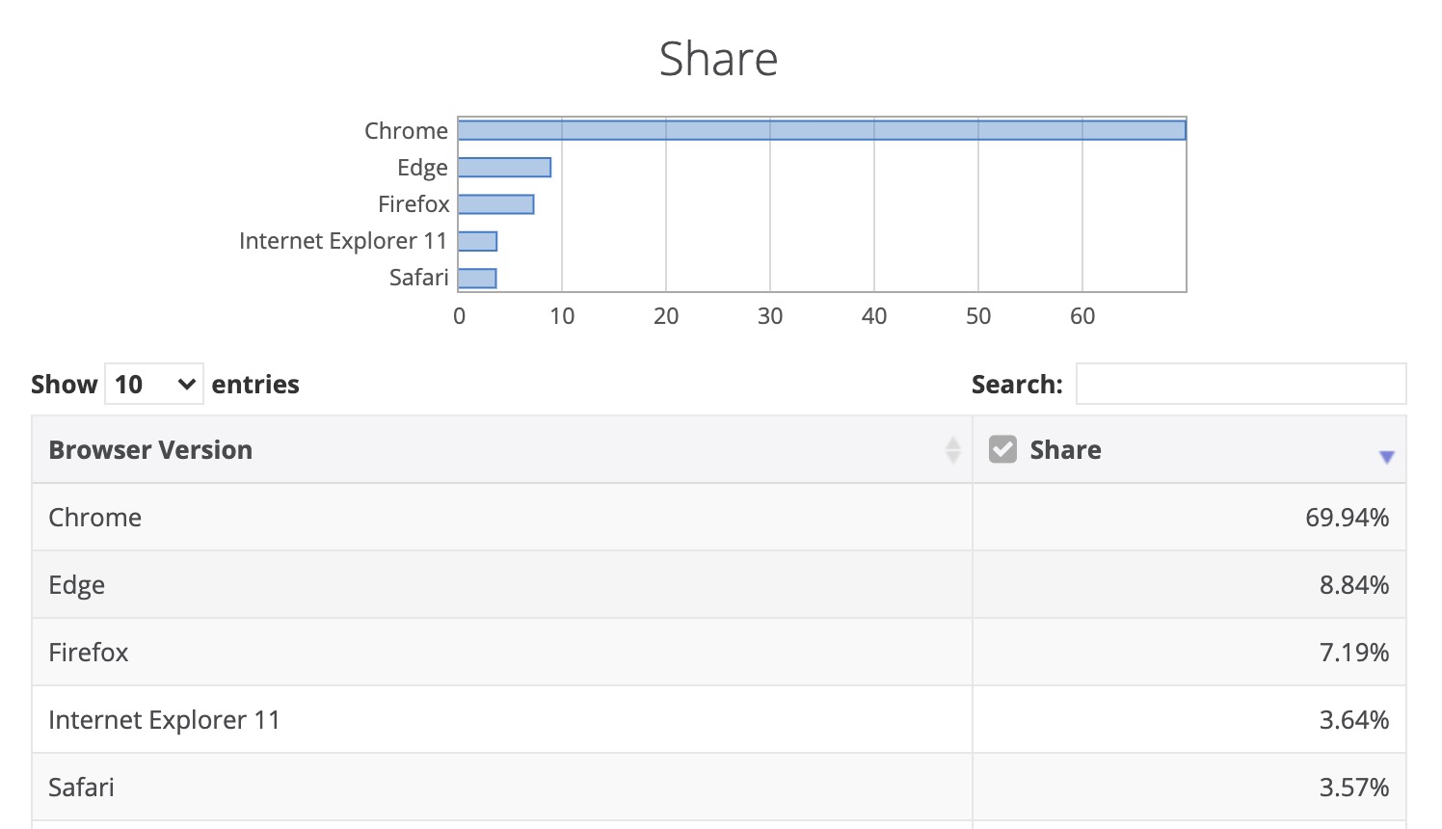Click the Share column descending sort arrow

click(x=1386, y=457)
